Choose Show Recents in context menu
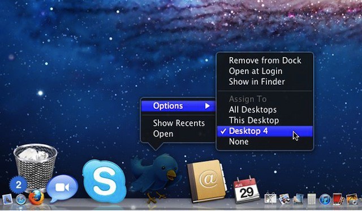The width and height of the screenshot is (362, 211). (179, 123)
